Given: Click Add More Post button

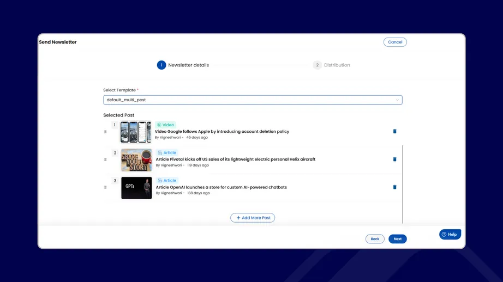Looking at the screenshot, I should pos(253,218).
